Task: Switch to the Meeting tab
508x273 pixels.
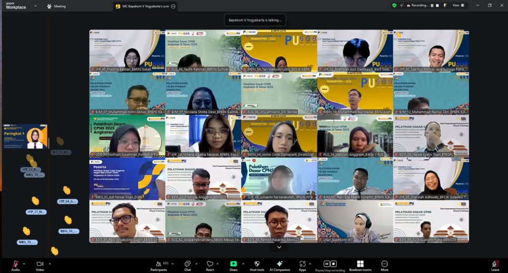Action: (56, 6)
